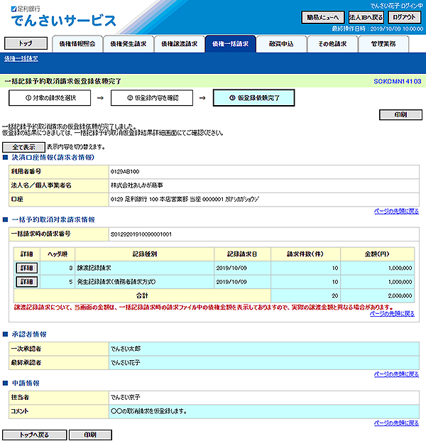Click ページの先頭に戻る under 申請情報

[396, 423]
